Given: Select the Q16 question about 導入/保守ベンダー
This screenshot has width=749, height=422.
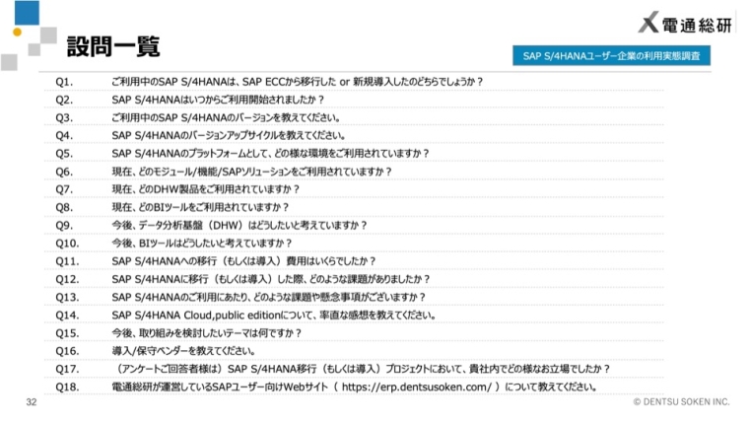Looking at the screenshot, I should click(x=183, y=351).
